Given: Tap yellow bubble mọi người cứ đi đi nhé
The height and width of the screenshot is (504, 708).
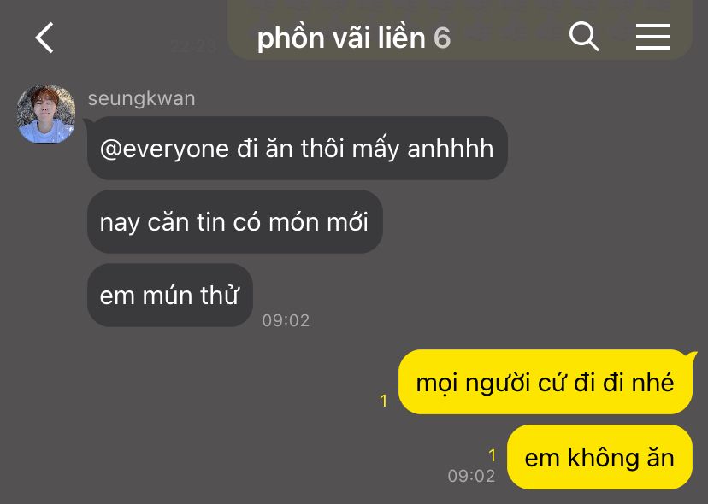Looking at the screenshot, I should point(546,382).
